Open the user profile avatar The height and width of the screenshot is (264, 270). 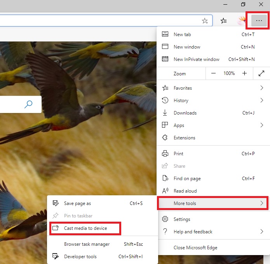241,21
